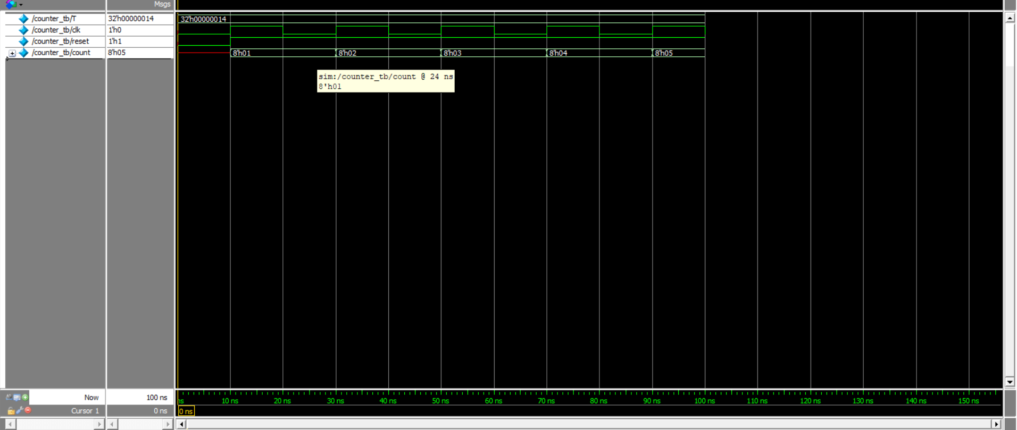Click the 1'h1 value for reset

coord(115,41)
